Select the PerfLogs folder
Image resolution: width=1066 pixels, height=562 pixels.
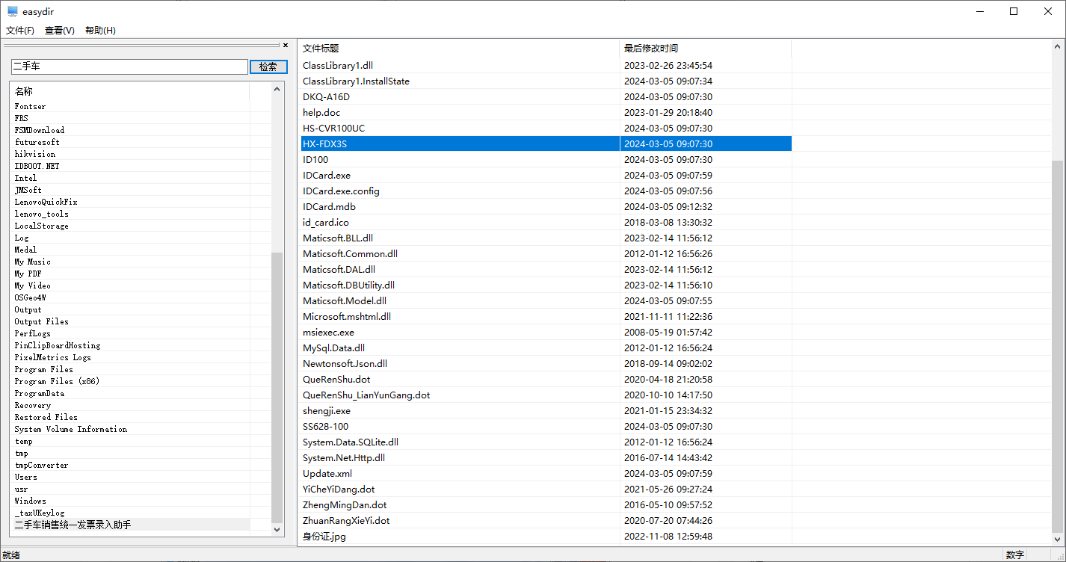pyautogui.click(x=32, y=333)
